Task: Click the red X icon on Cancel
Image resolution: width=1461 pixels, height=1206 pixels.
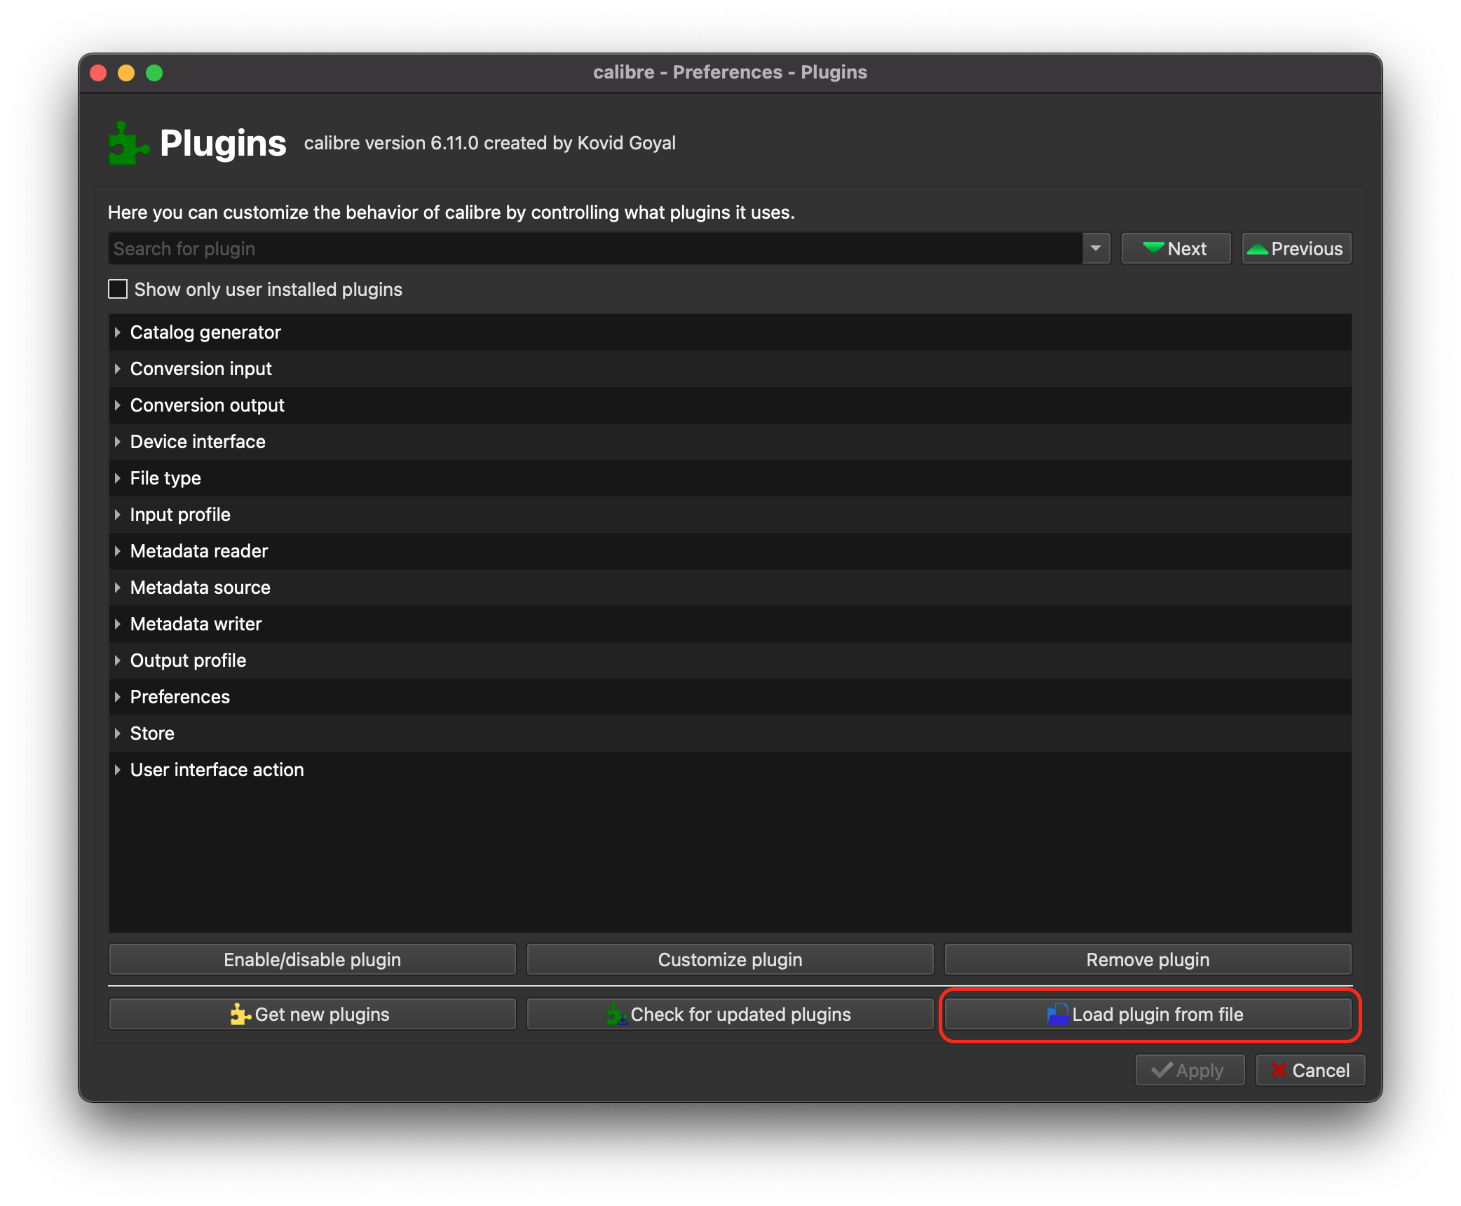Action: (x=1281, y=1070)
